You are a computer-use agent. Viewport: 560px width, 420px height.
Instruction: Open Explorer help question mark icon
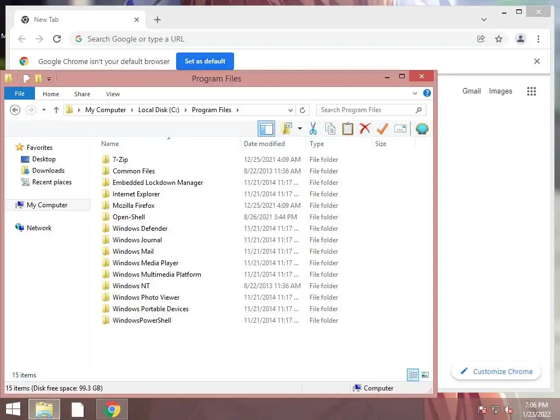(x=427, y=93)
